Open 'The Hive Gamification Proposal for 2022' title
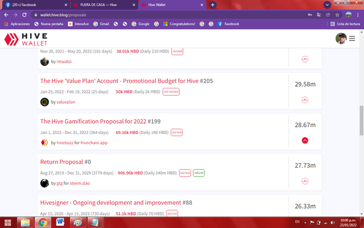 pyautogui.click(x=93, y=121)
